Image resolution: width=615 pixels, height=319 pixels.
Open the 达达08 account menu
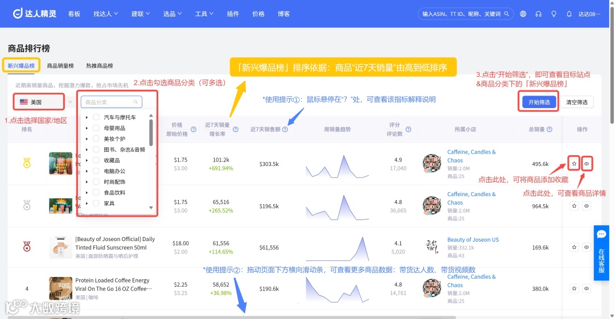tap(589, 14)
